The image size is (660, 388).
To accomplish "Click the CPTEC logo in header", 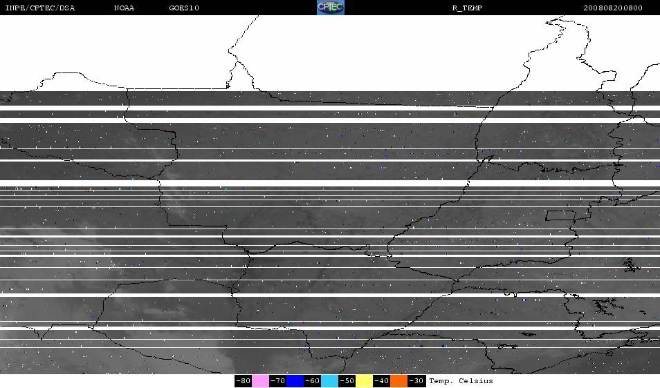I will (x=331, y=7).
